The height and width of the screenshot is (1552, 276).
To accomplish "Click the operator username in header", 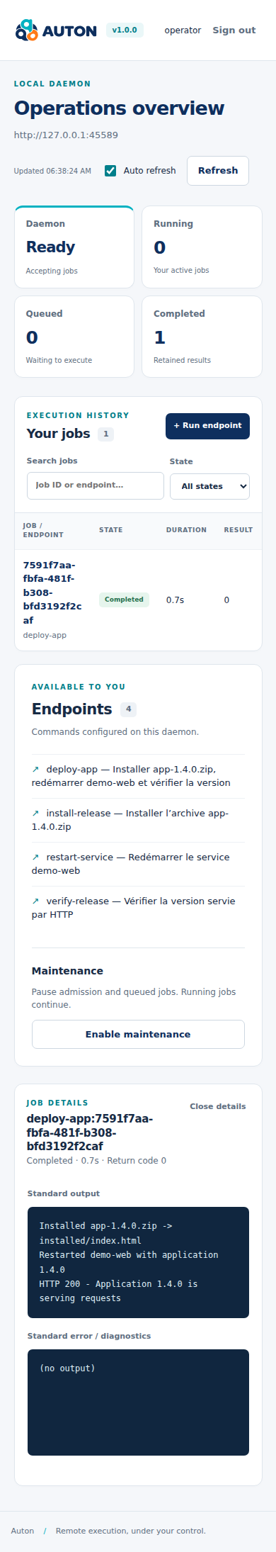I will pyautogui.click(x=183, y=30).
